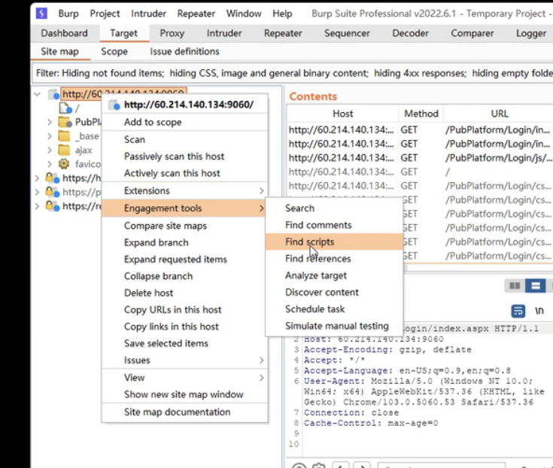
Task: Collapse the http://60.214.140.134 host tree node
Action: pos(37,94)
